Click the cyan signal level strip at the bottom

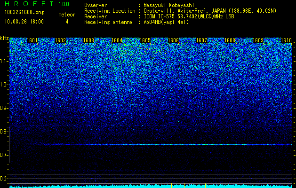point(151,187)
